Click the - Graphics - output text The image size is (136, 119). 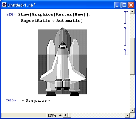36,100
